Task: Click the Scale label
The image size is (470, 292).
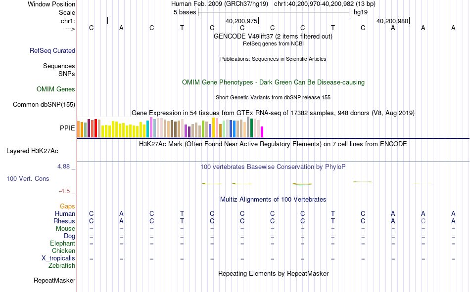Action: click(x=67, y=12)
